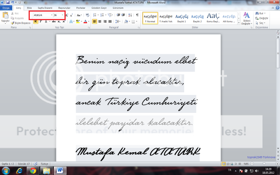Toggle left text alignment

point(94,21)
